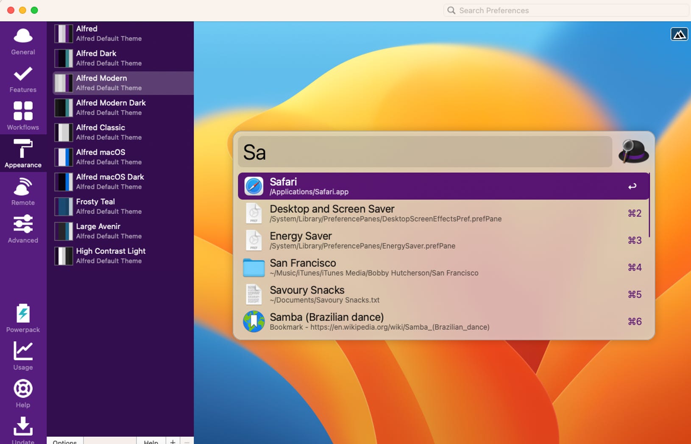Pick the Alfred macOS theme

click(x=123, y=157)
